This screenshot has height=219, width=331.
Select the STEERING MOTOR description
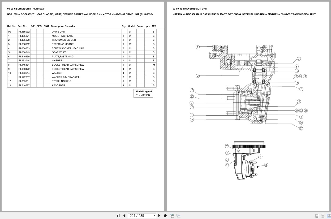[63, 44]
